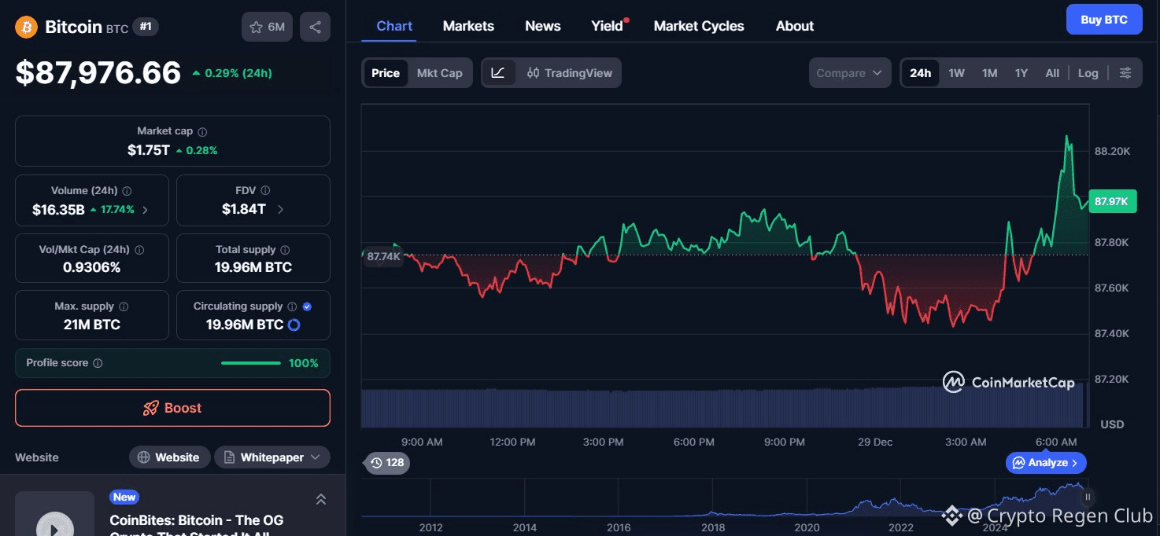Click the 128 history clock button
This screenshot has width=1160, height=536.
tap(387, 463)
